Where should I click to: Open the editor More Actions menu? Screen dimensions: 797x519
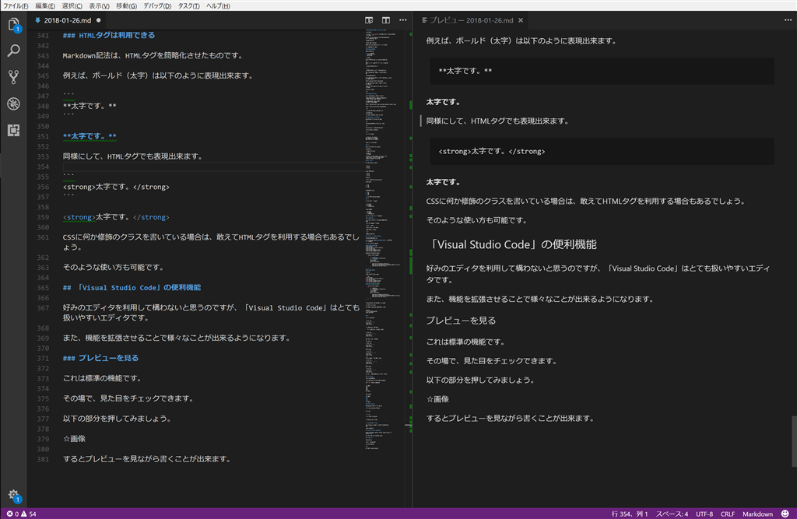(402, 19)
